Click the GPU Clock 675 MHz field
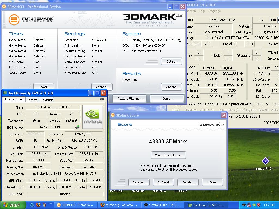The width and height of the screenshot is (279, 209). pyautogui.click(x=34, y=180)
